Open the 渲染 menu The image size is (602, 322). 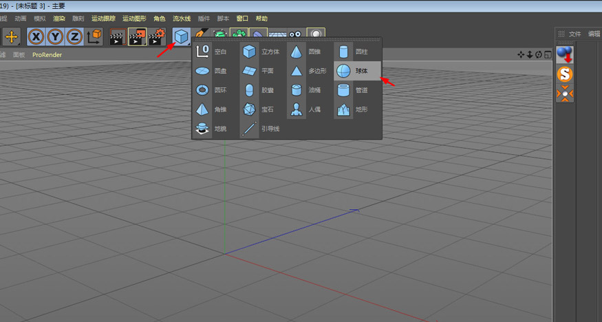pyautogui.click(x=59, y=19)
